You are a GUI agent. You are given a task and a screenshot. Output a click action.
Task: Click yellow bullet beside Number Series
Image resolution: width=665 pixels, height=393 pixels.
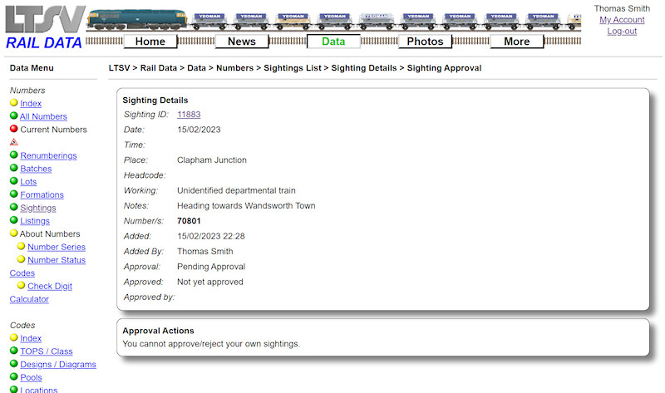[22, 246]
